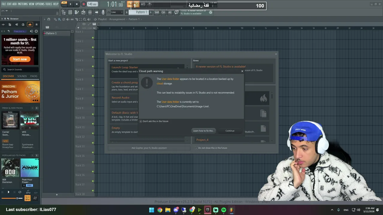Click the right-arrow icon beside the Mixer icon
This screenshot has width=383, height=215.
[96, 12]
